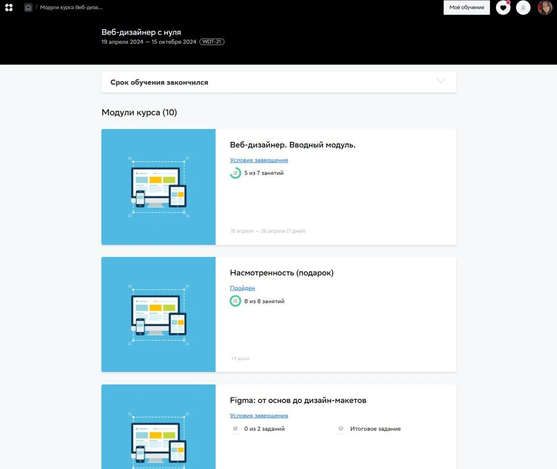Open user profile avatar
The width and height of the screenshot is (557, 469).
click(544, 8)
